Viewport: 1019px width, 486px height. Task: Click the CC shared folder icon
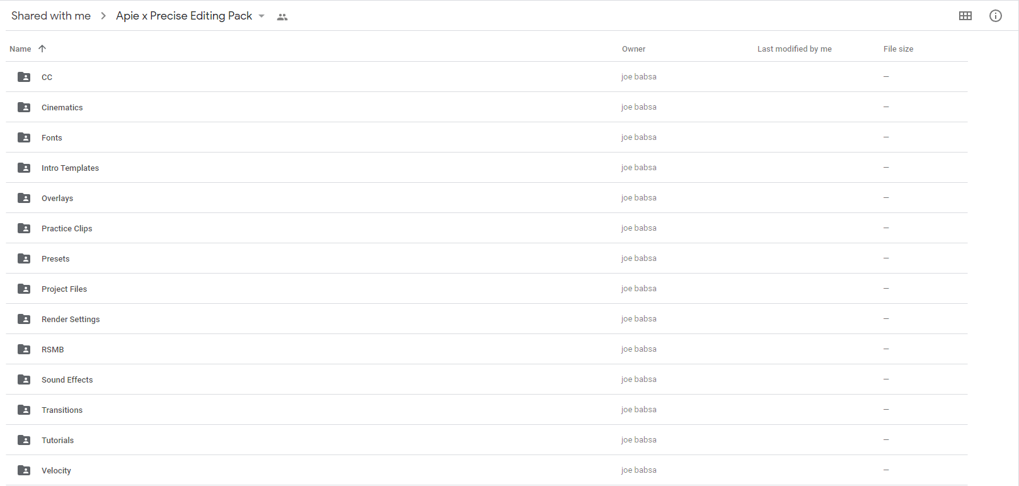tap(24, 77)
